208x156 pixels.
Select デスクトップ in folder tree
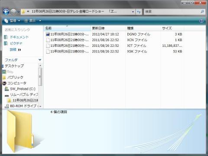point(14,66)
